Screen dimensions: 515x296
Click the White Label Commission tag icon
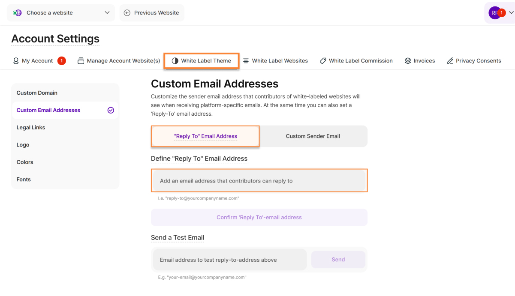click(x=323, y=61)
